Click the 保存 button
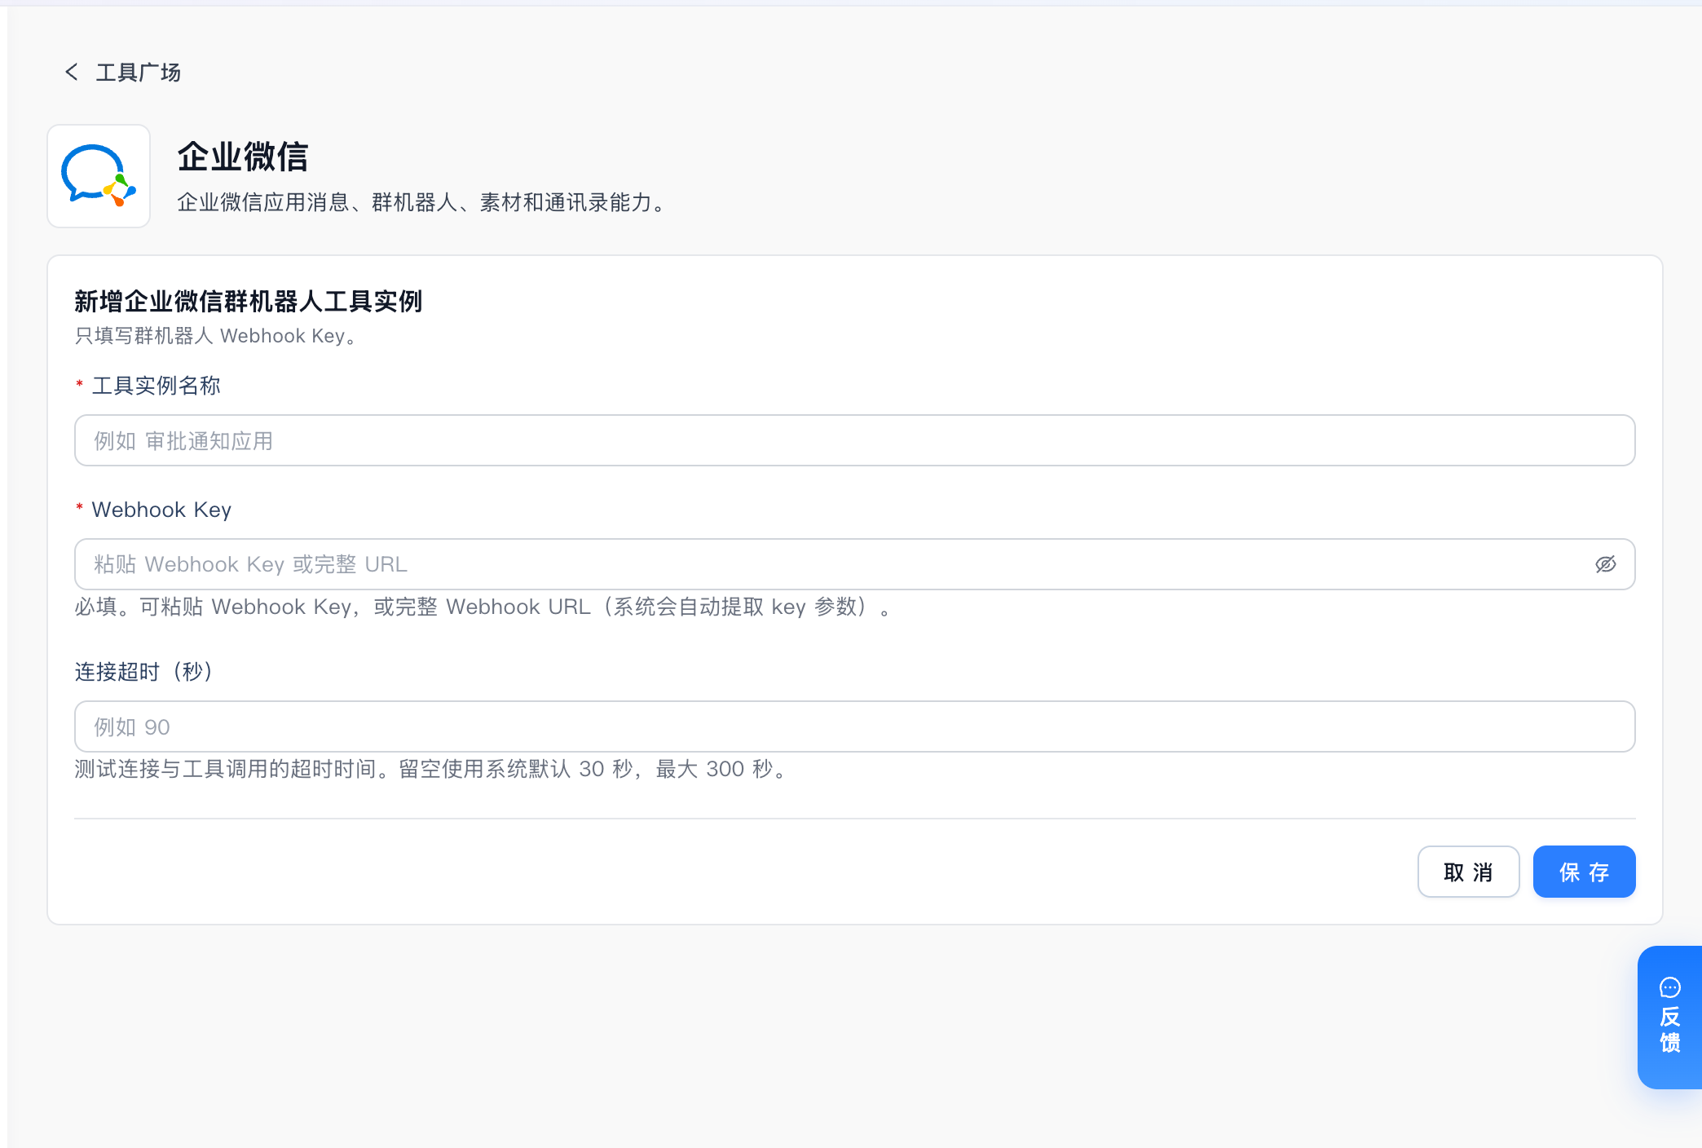This screenshot has width=1702, height=1148. tap(1584, 872)
